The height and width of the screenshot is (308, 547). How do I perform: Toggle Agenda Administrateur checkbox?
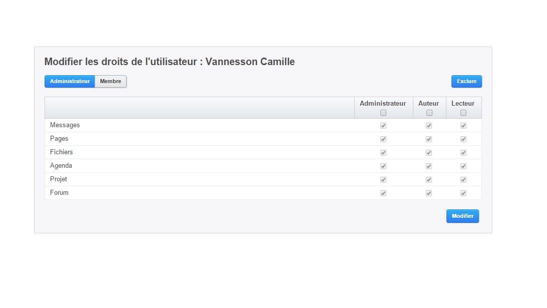[383, 166]
